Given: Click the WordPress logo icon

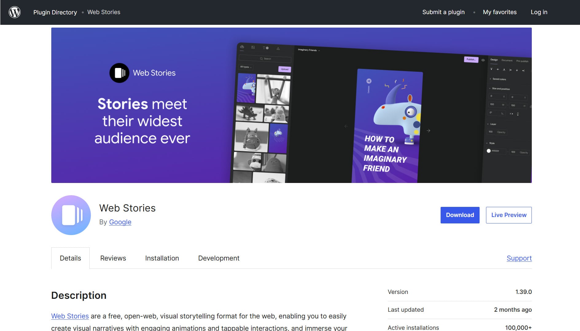Looking at the screenshot, I should point(15,12).
